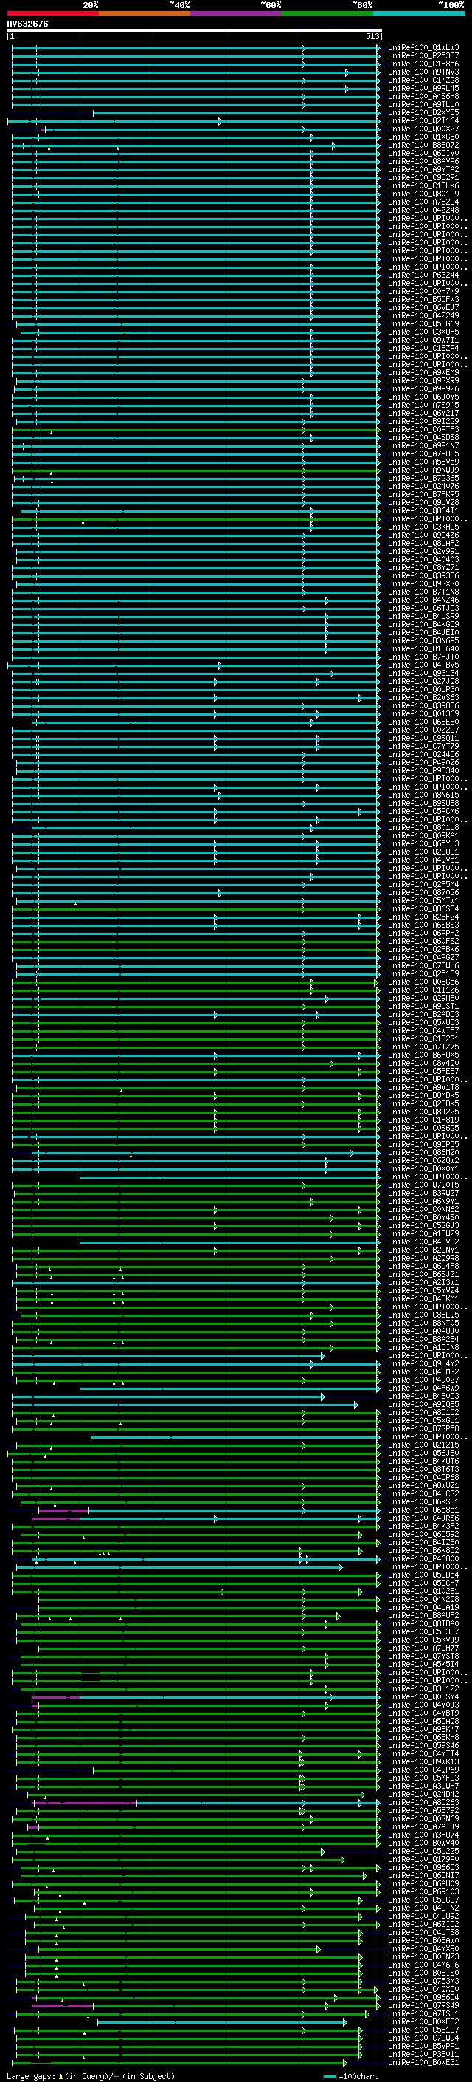Click label UniRef100_B8MBK5
The image size is (472, 2082).
[x=423, y=1095]
